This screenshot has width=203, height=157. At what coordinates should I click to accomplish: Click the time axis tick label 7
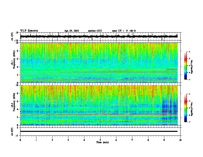point(132,140)
